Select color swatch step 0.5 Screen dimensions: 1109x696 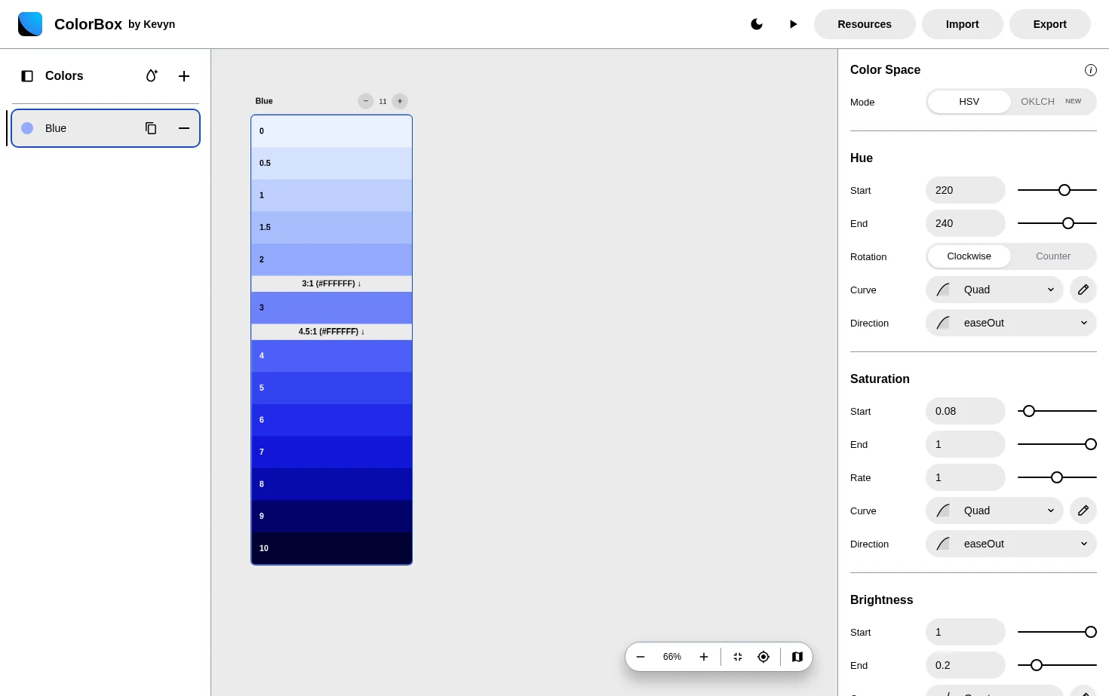[332, 163]
